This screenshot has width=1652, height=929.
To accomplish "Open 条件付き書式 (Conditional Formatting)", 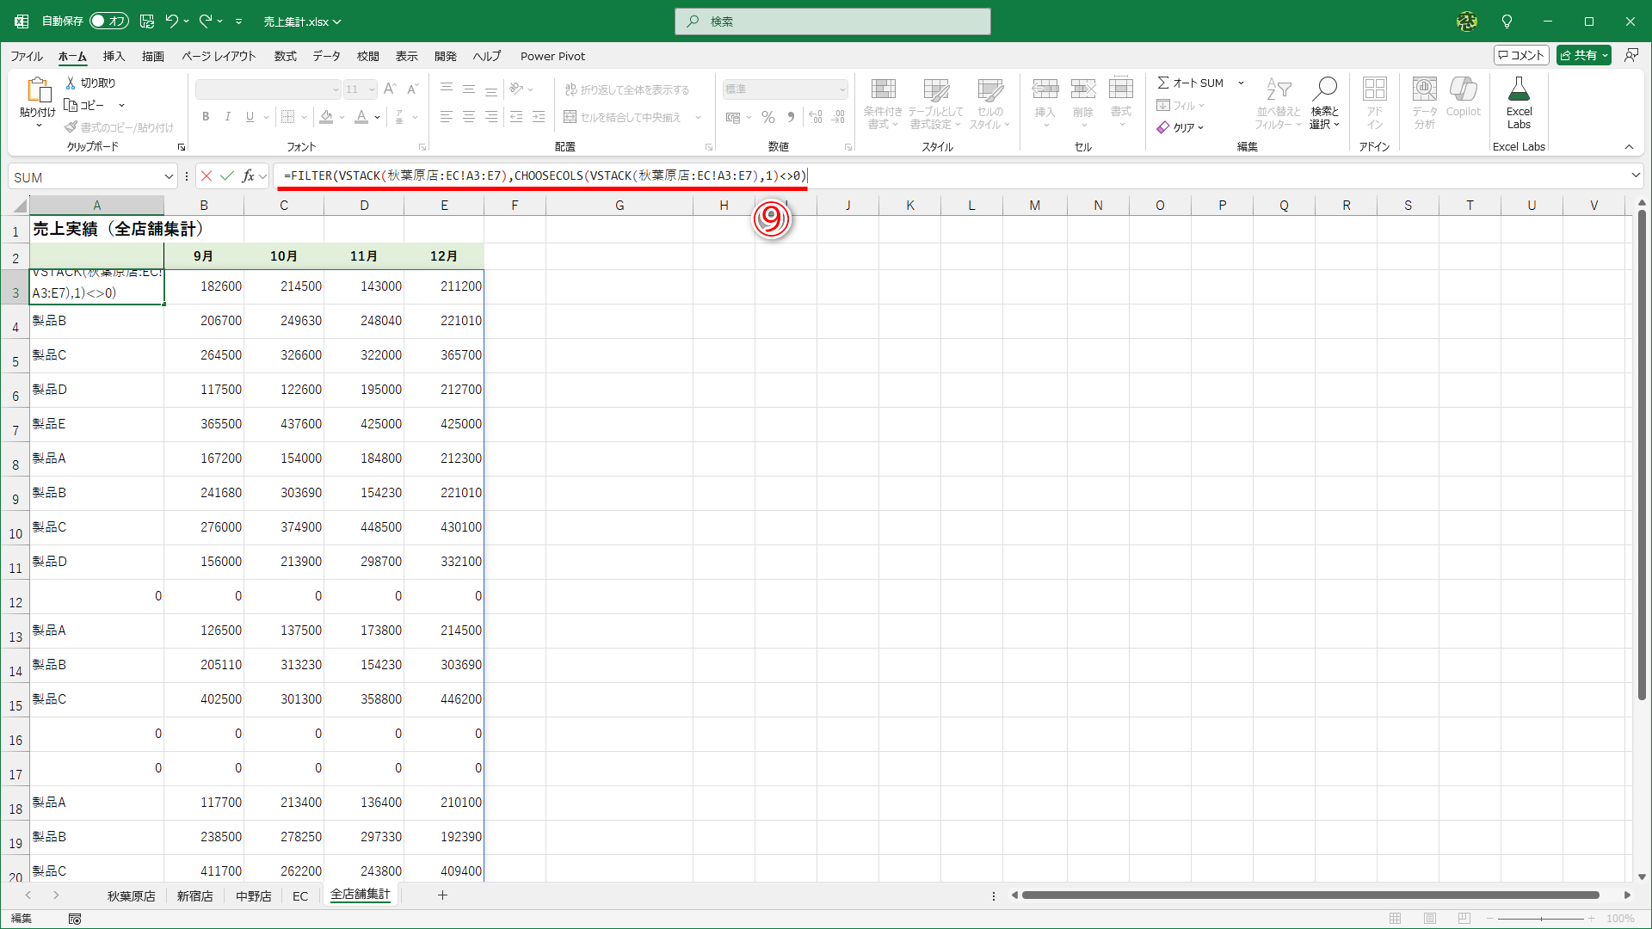I will coord(883,103).
